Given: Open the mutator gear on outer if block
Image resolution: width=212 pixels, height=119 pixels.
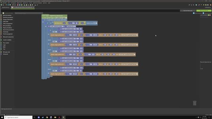Looking at the screenshot, I should click(43, 20).
